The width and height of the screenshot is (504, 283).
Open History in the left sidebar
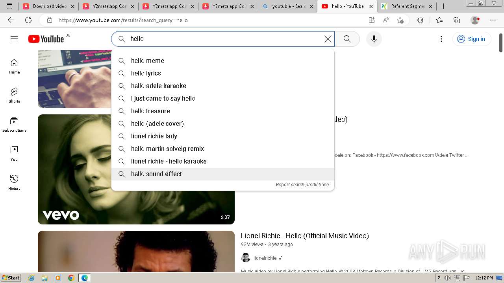14,183
